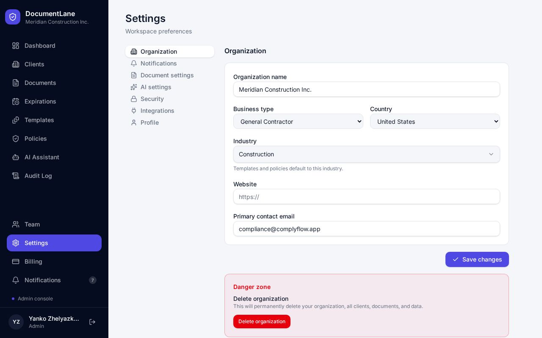Viewport: 542px width, 338px height.
Task: Click the red Delete organization button
Action: 262,322
